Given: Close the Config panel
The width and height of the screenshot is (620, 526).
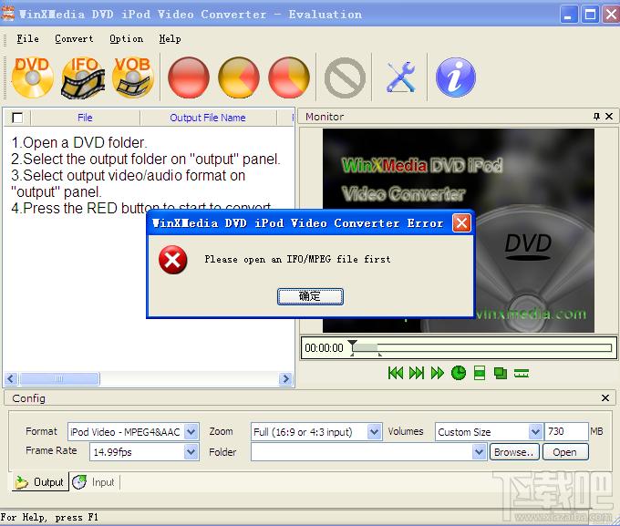Looking at the screenshot, I should pyautogui.click(x=605, y=397).
